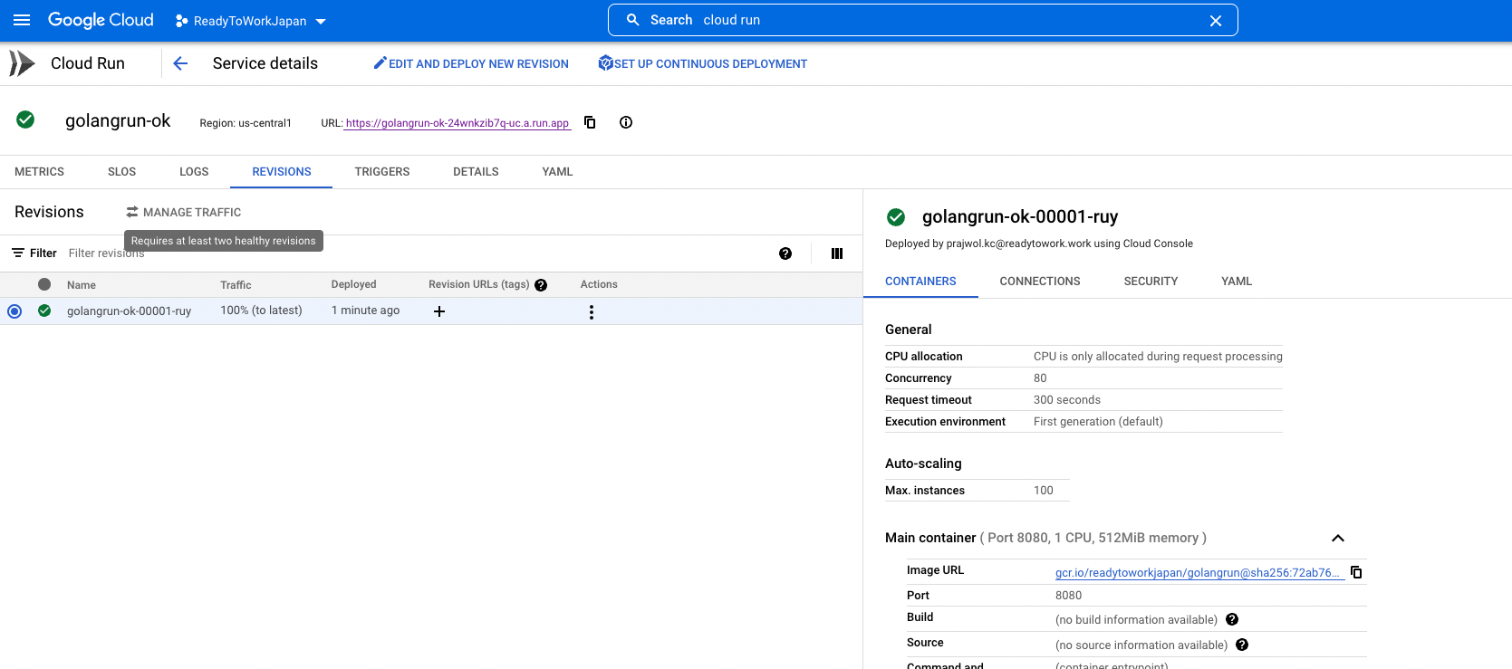Viewport: 1512px width, 669px height.
Task: Open the service YAML tab
Action: pos(557,172)
